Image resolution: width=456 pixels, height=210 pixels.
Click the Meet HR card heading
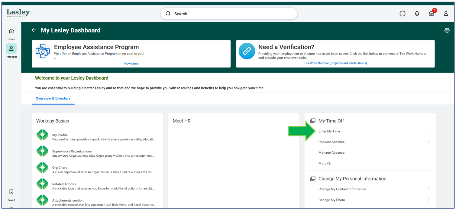pos(182,121)
